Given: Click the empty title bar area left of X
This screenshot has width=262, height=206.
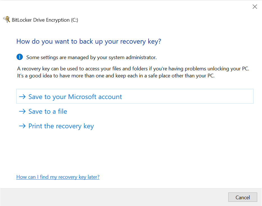Looking at the screenshot, I should (x=140, y=7).
